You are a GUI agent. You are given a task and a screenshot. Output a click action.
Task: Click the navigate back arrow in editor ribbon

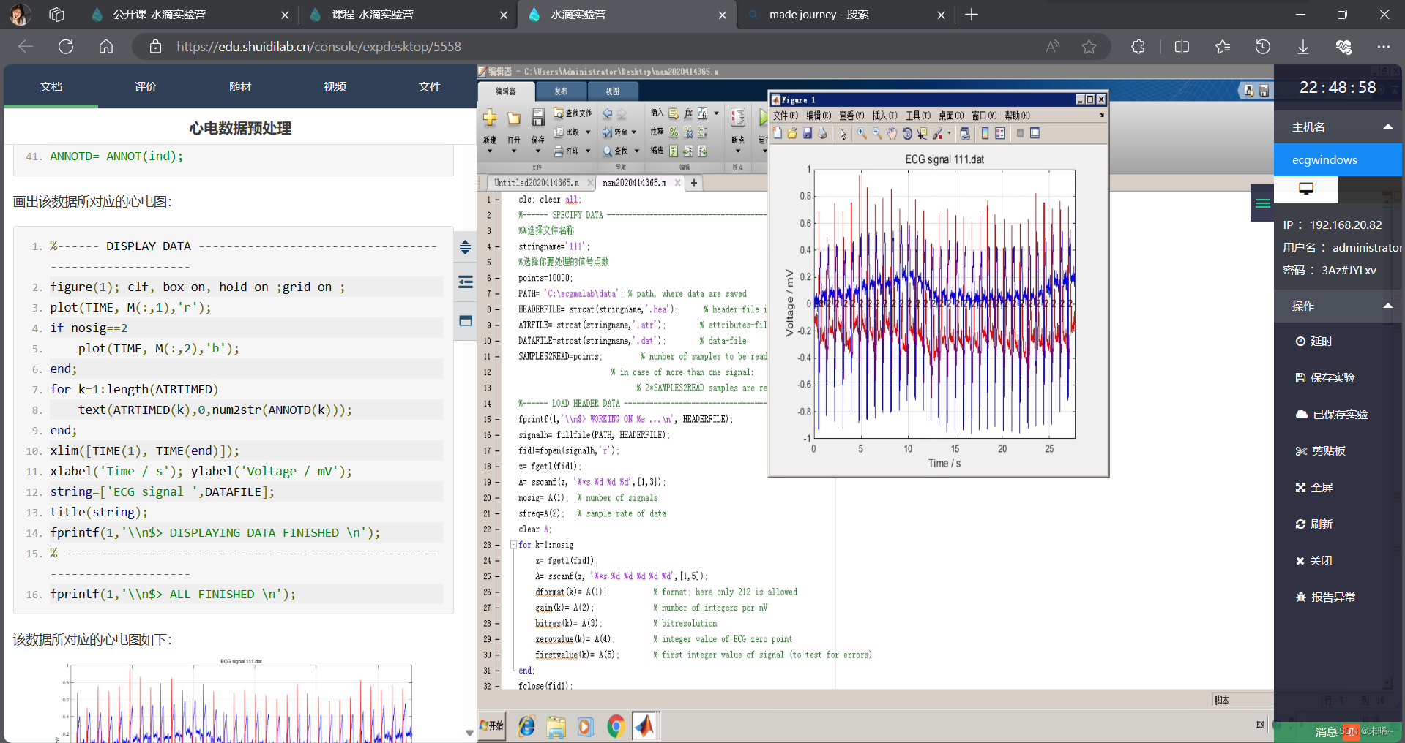(607, 113)
